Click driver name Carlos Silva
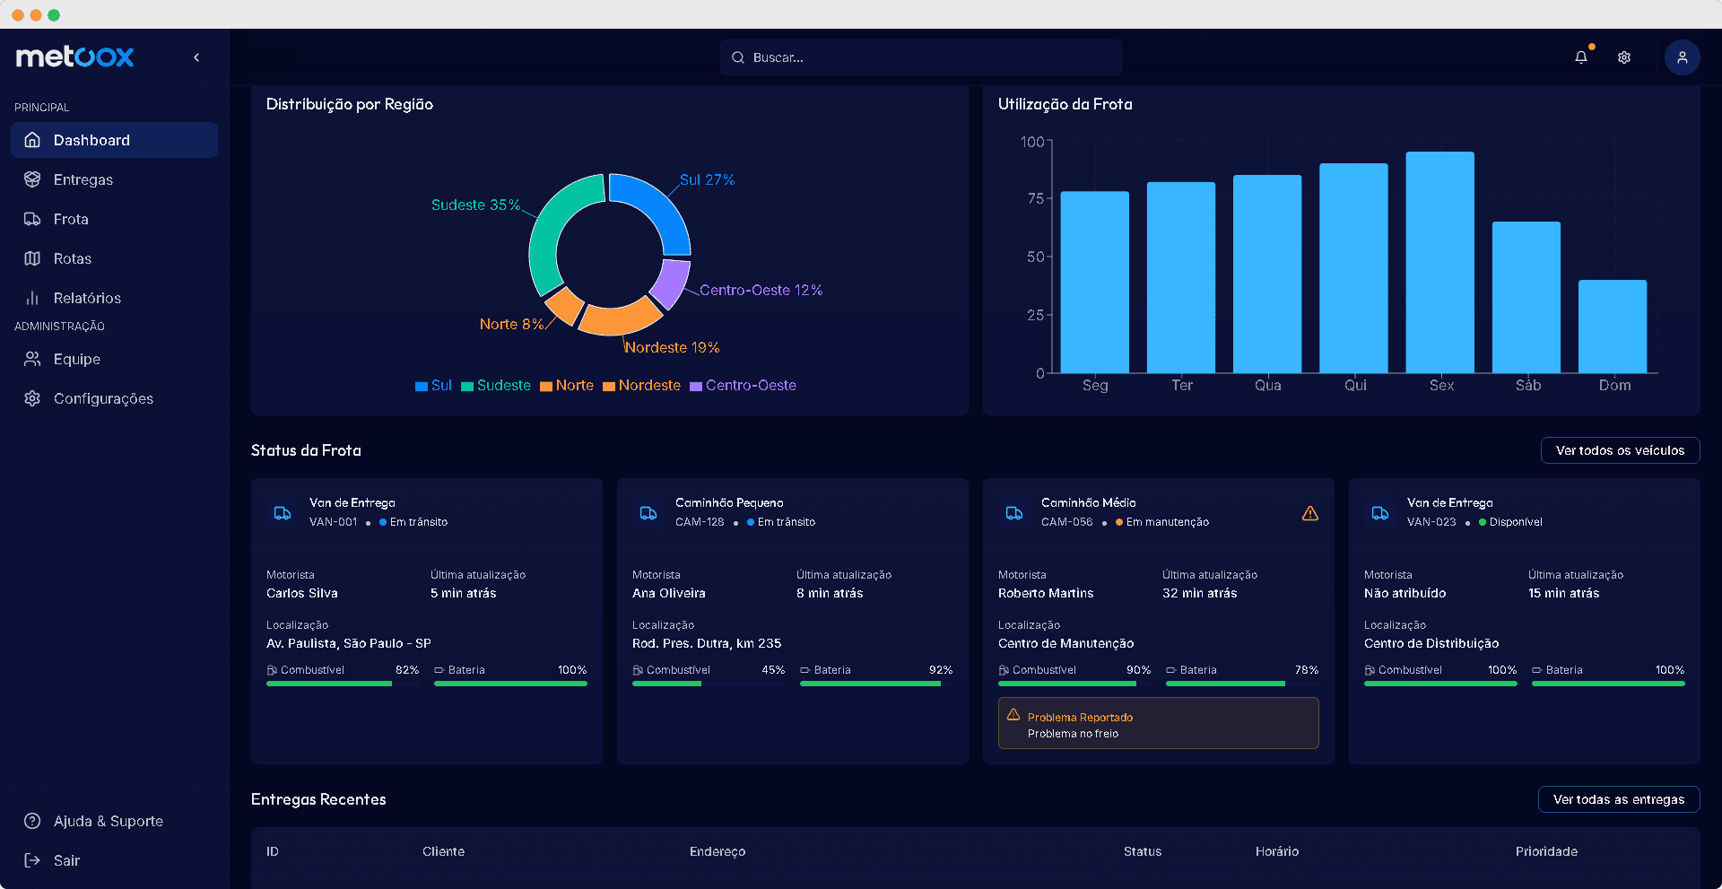Screen dimensions: 1722x889 pos(302,593)
